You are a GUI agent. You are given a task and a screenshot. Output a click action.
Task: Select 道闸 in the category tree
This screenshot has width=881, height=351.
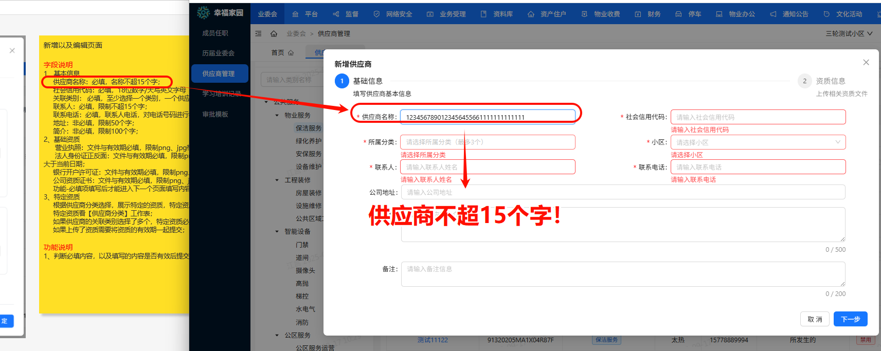pos(302,257)
